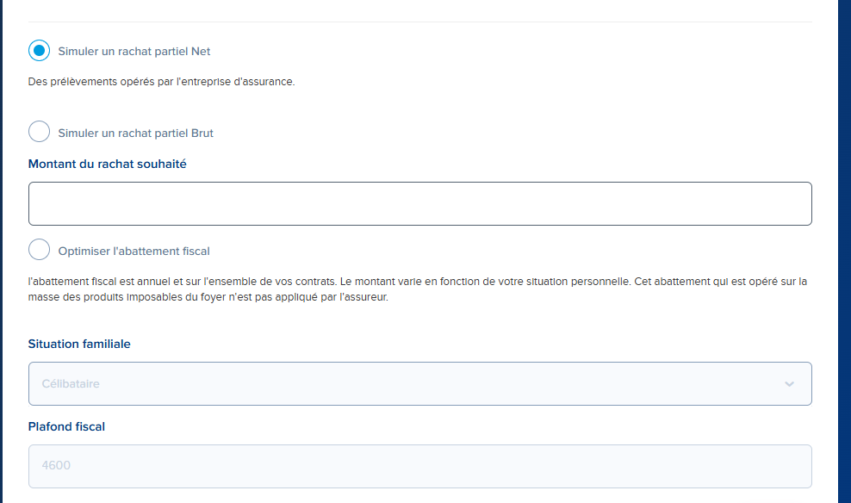Click the dark blue right side panel
Screen dimensions: 851x503
coord(844,251)
